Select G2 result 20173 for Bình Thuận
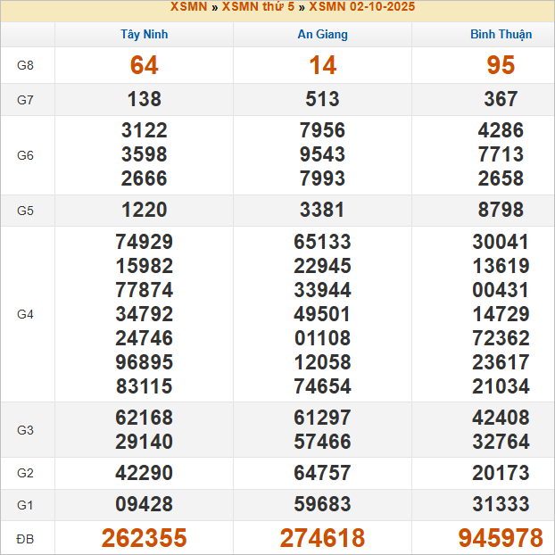The image size is (555, 555). pos(501,474)
